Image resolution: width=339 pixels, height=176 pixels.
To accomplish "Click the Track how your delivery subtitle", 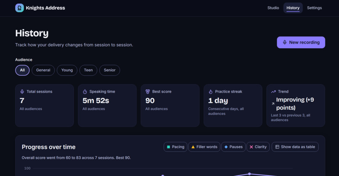I will point(74,45).
